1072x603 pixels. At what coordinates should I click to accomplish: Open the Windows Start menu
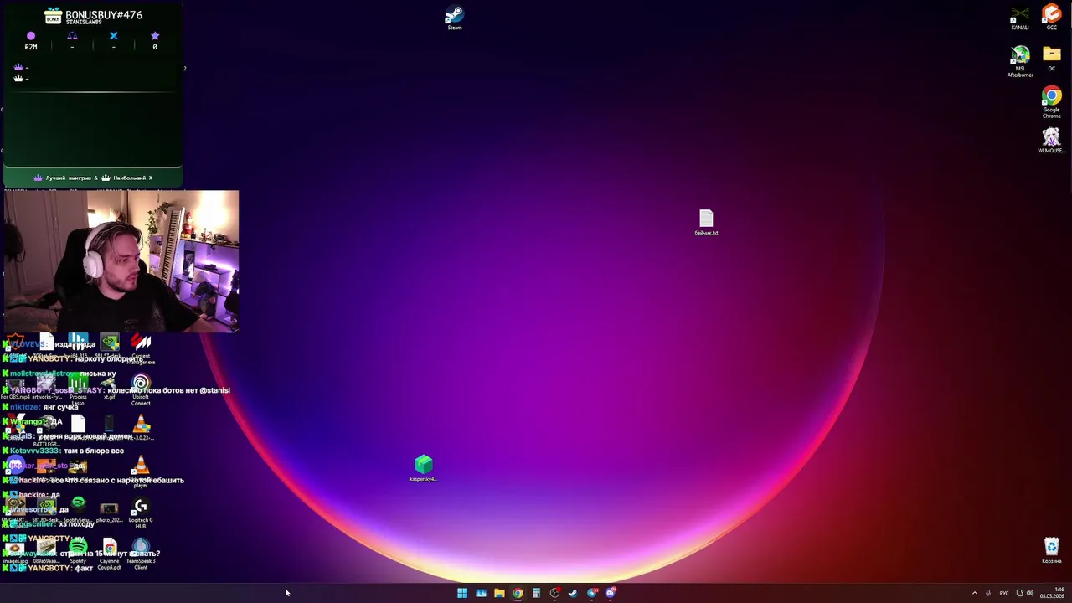(462, 593)
